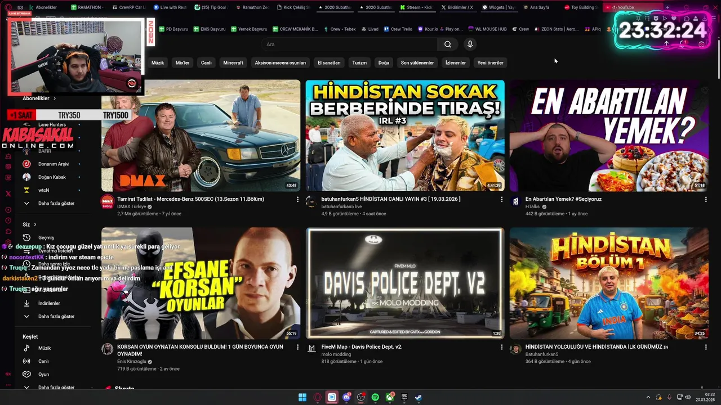Open options menu for En Abartılan Yemek video

pos(705,199)
